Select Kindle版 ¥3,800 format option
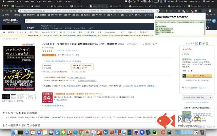The width and height of the screenshot is (217, 136). tap(56, 67)
